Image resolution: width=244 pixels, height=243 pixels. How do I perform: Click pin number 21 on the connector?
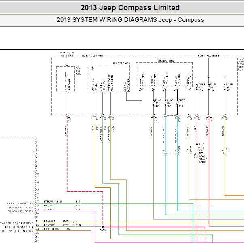tap(37, 217)
